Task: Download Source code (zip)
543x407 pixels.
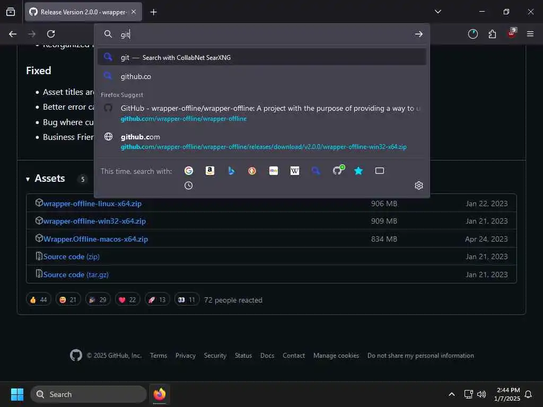Action: point(72,256)
